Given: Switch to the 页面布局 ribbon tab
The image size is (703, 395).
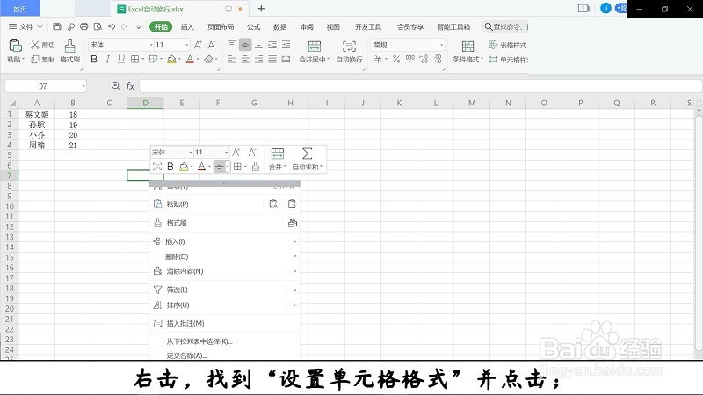Looking at the screenshot, I should coord(221,27).
